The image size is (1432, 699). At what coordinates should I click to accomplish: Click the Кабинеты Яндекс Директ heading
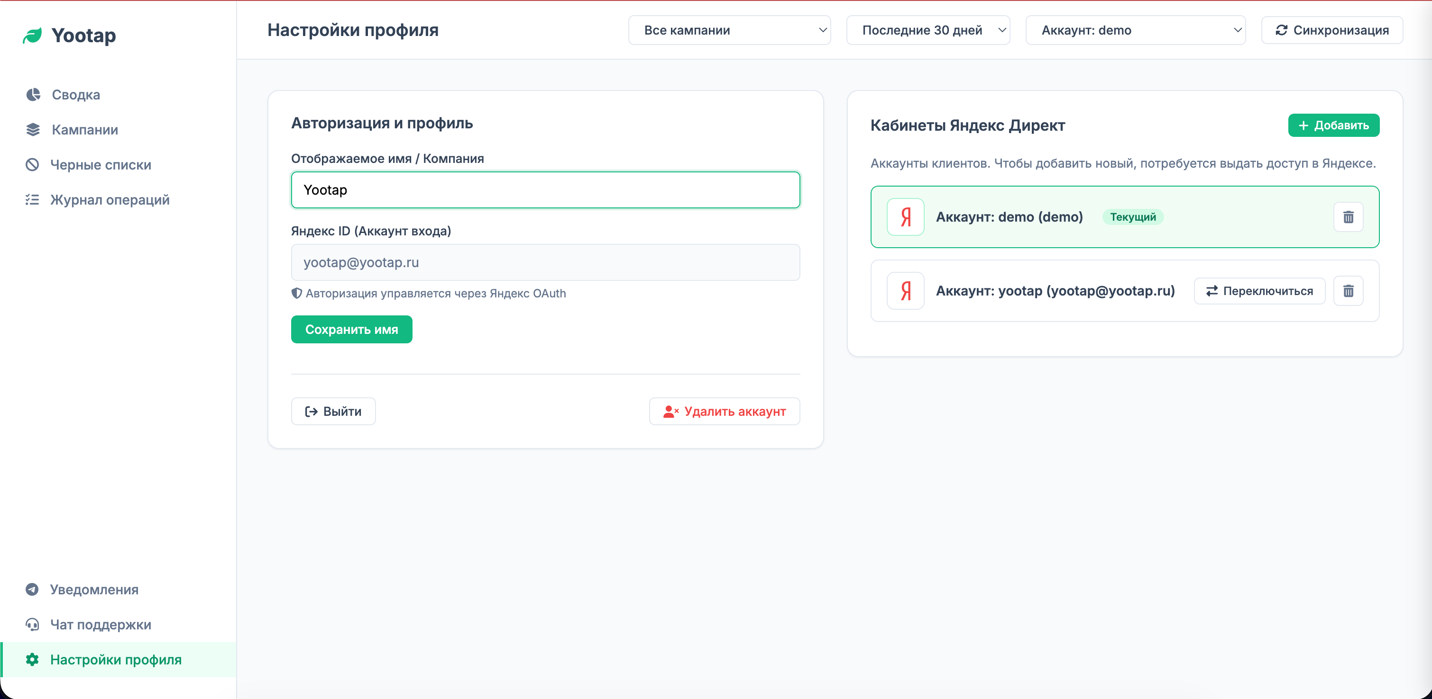coord(967,125)
